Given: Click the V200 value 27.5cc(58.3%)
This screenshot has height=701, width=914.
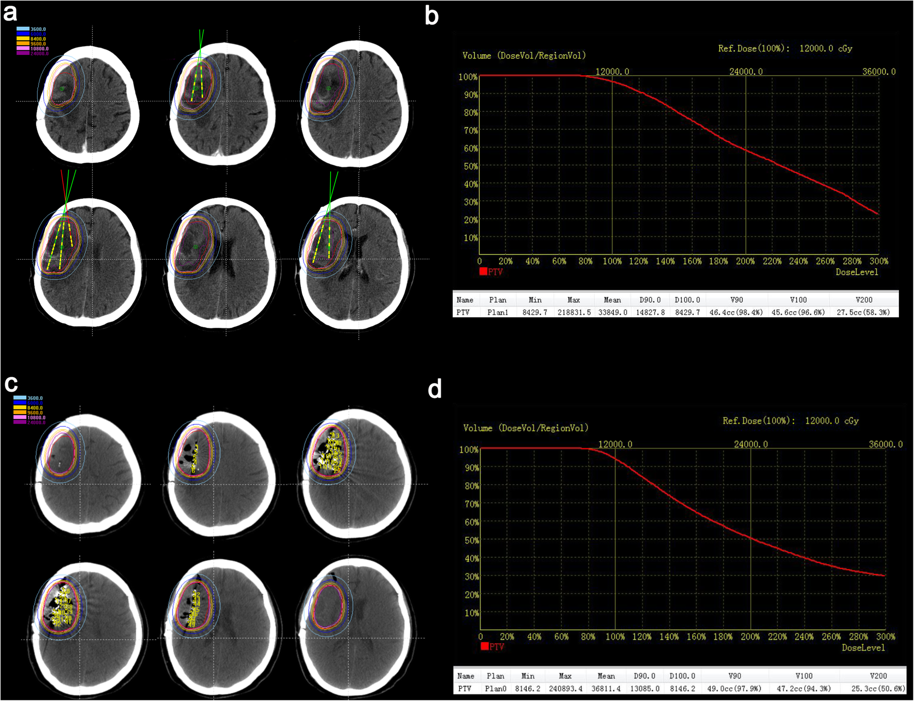Looking at the screenshot, I should click(x=863, y=312).
